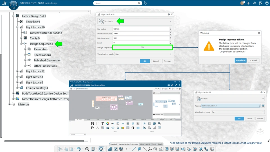
Task: Click the T text input icon in the script editor
Action: click(103, 123)
